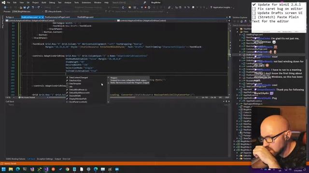Open the Analyze menu
Viewport: 309px width, 173px height.
pos(68,2)
